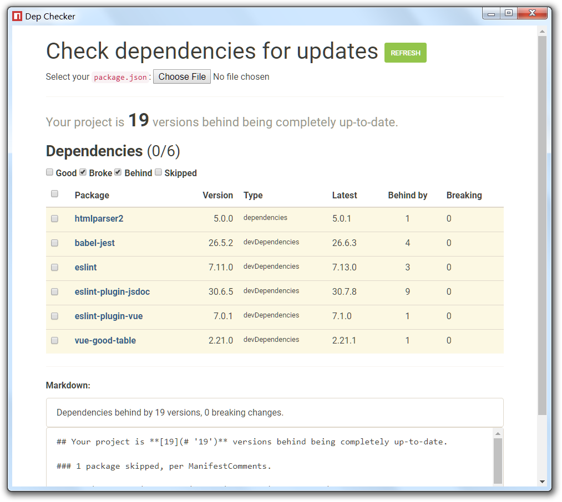This screenshot has width=562, height=502.
Task: Select the htmlparser2 row checkbox
Action: coord(54,218)
